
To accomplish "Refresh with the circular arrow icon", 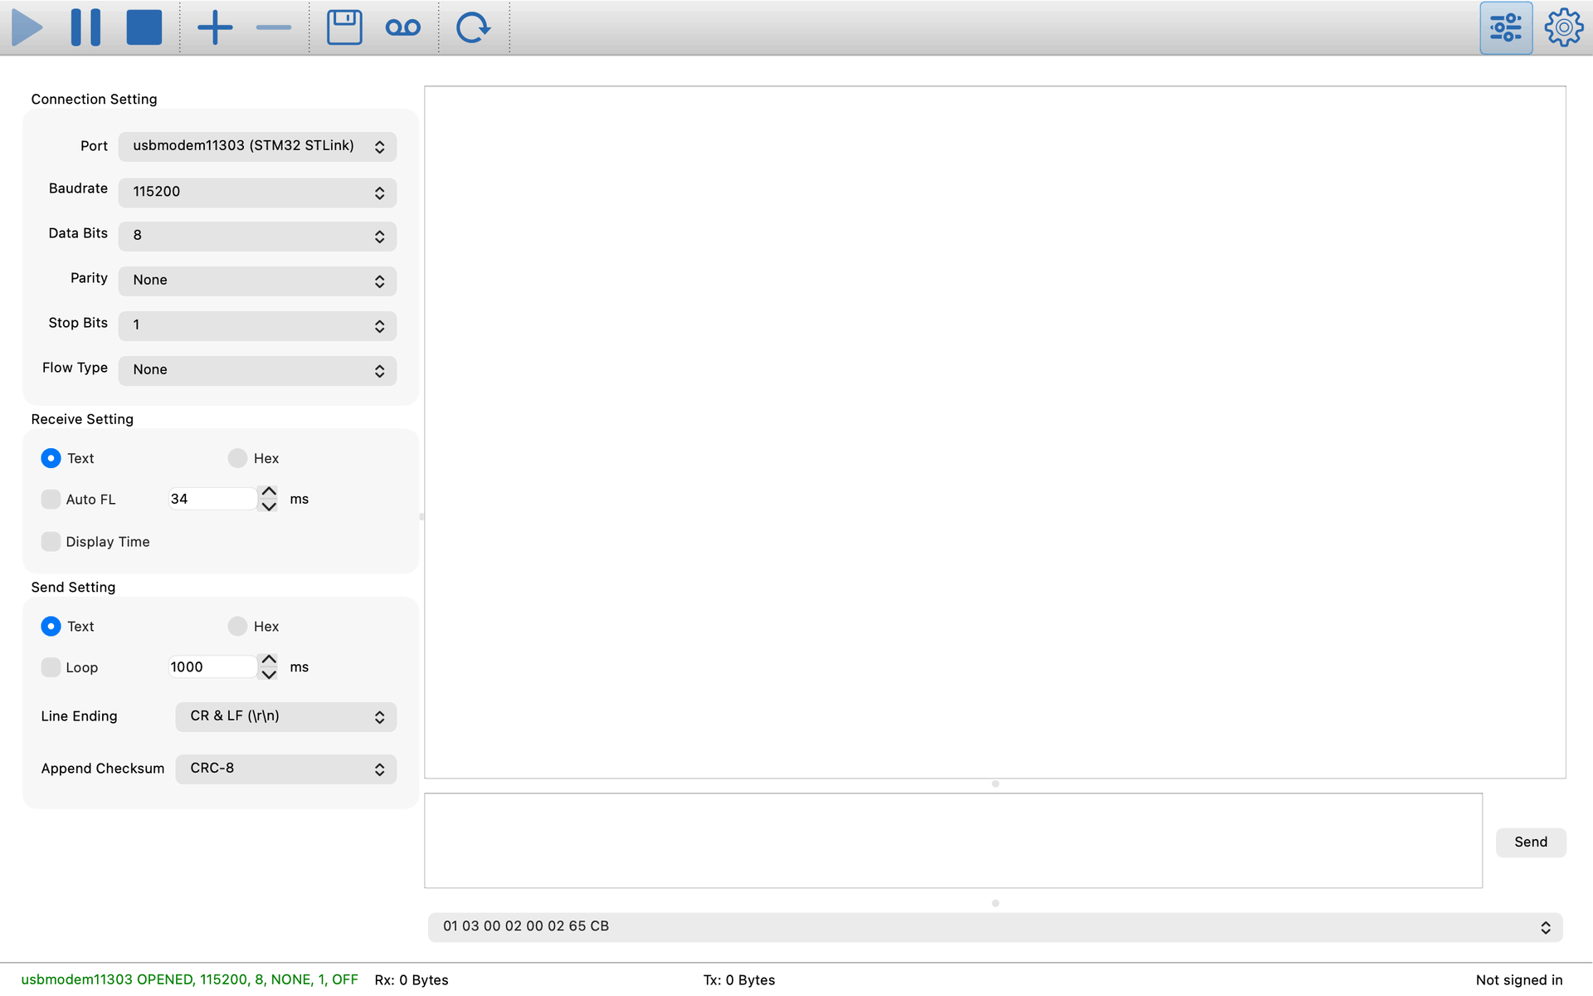I will coord(473,27).
